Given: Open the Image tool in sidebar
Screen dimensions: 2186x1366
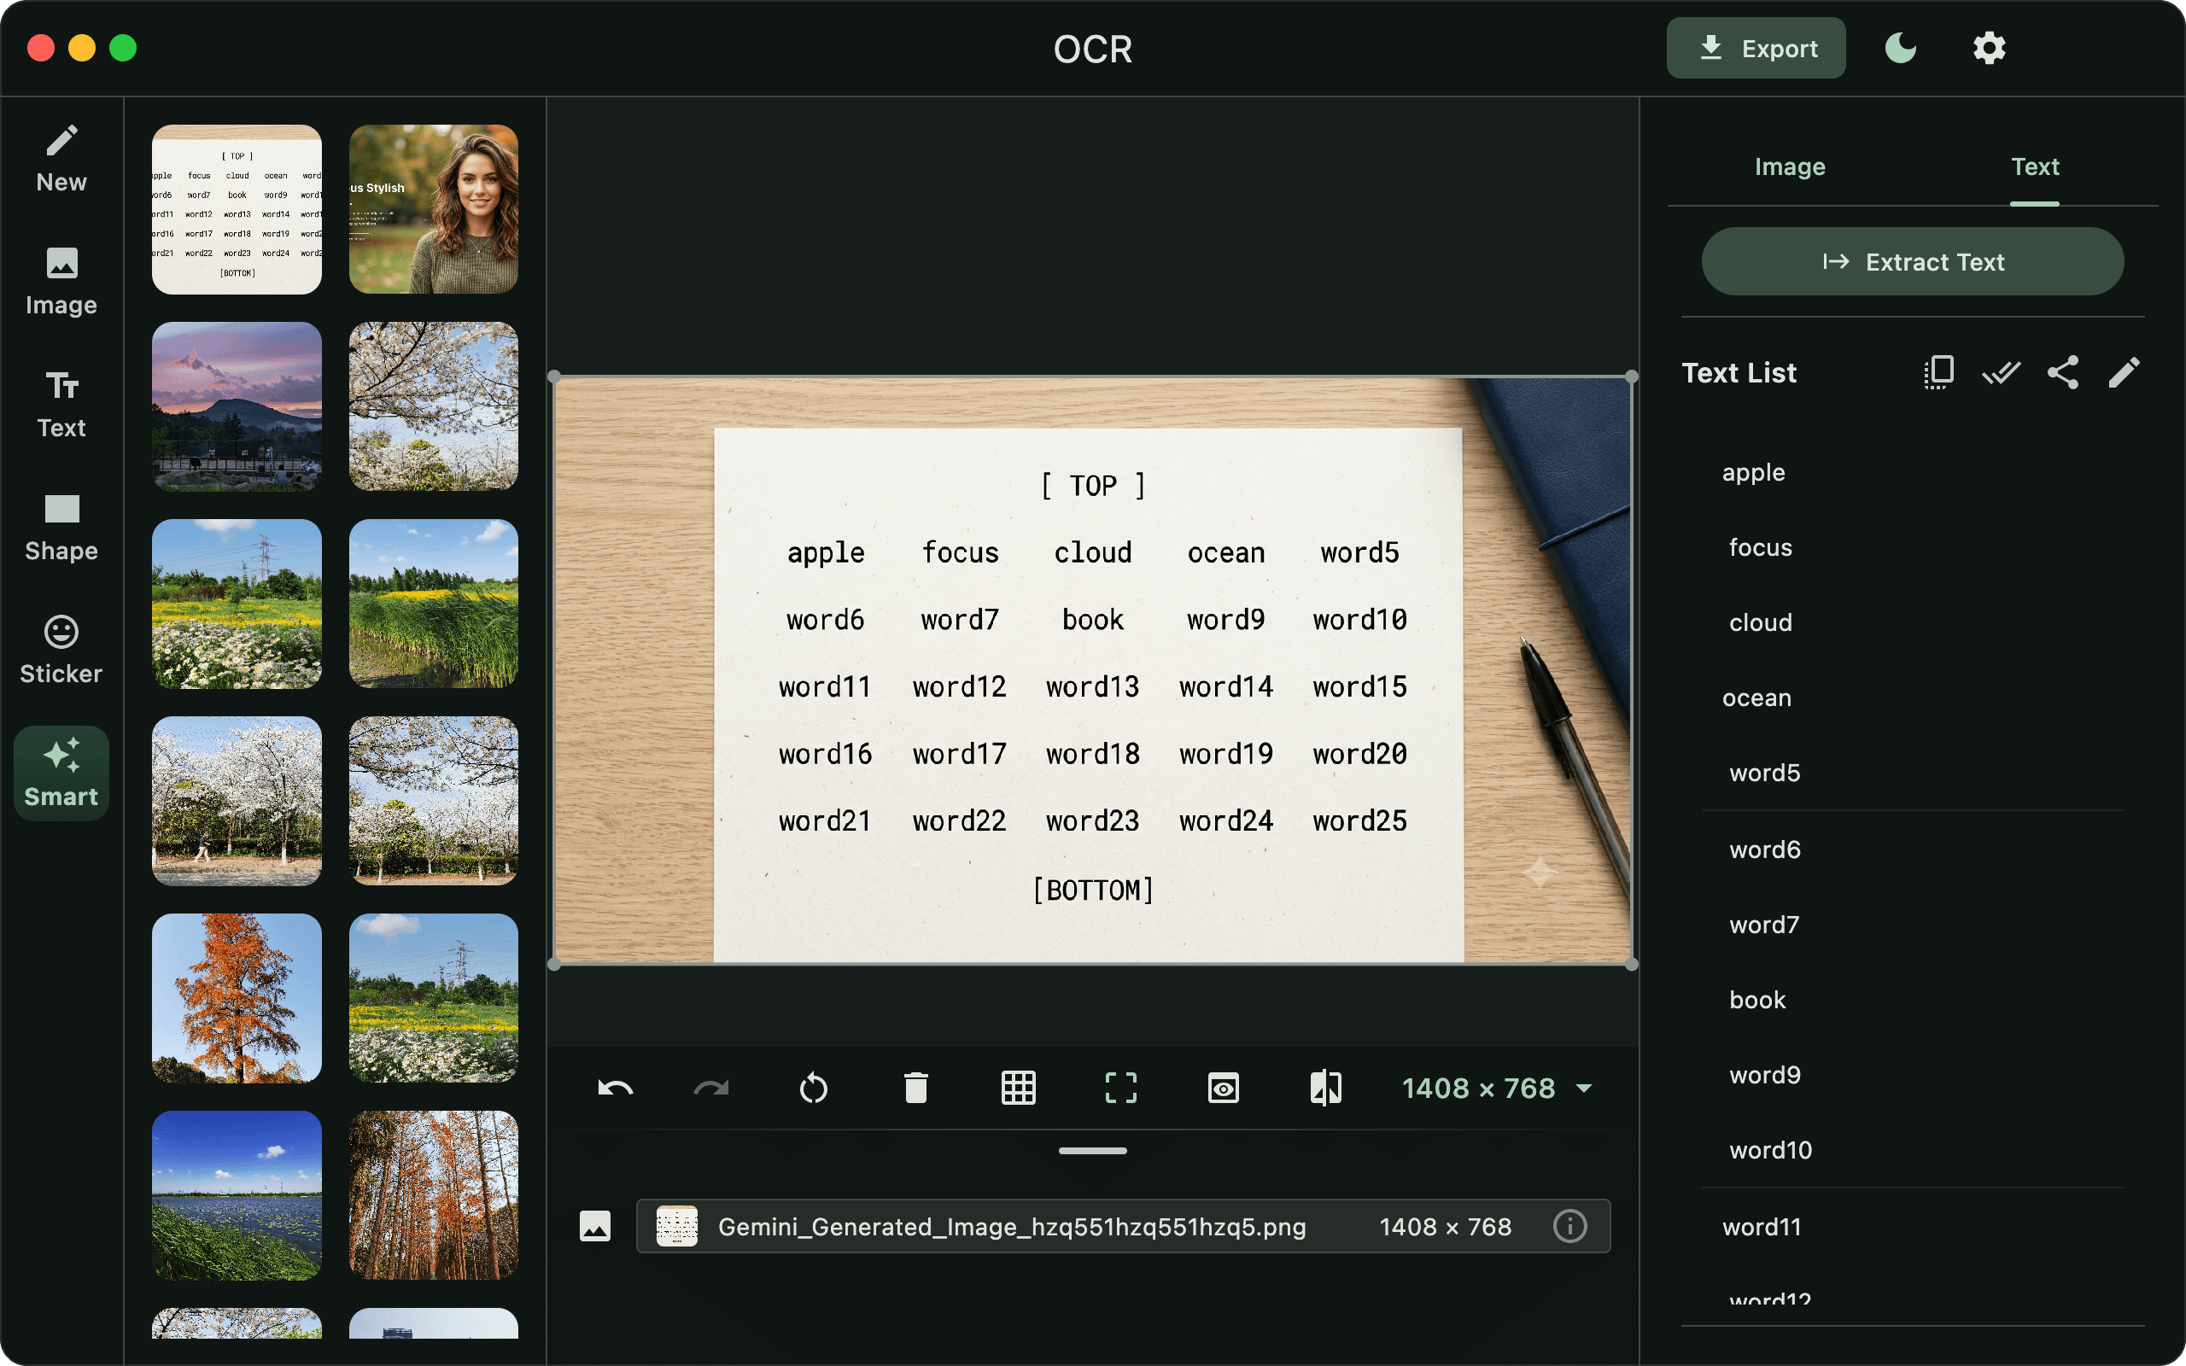Looking at the screenshot, I should 61,282.
